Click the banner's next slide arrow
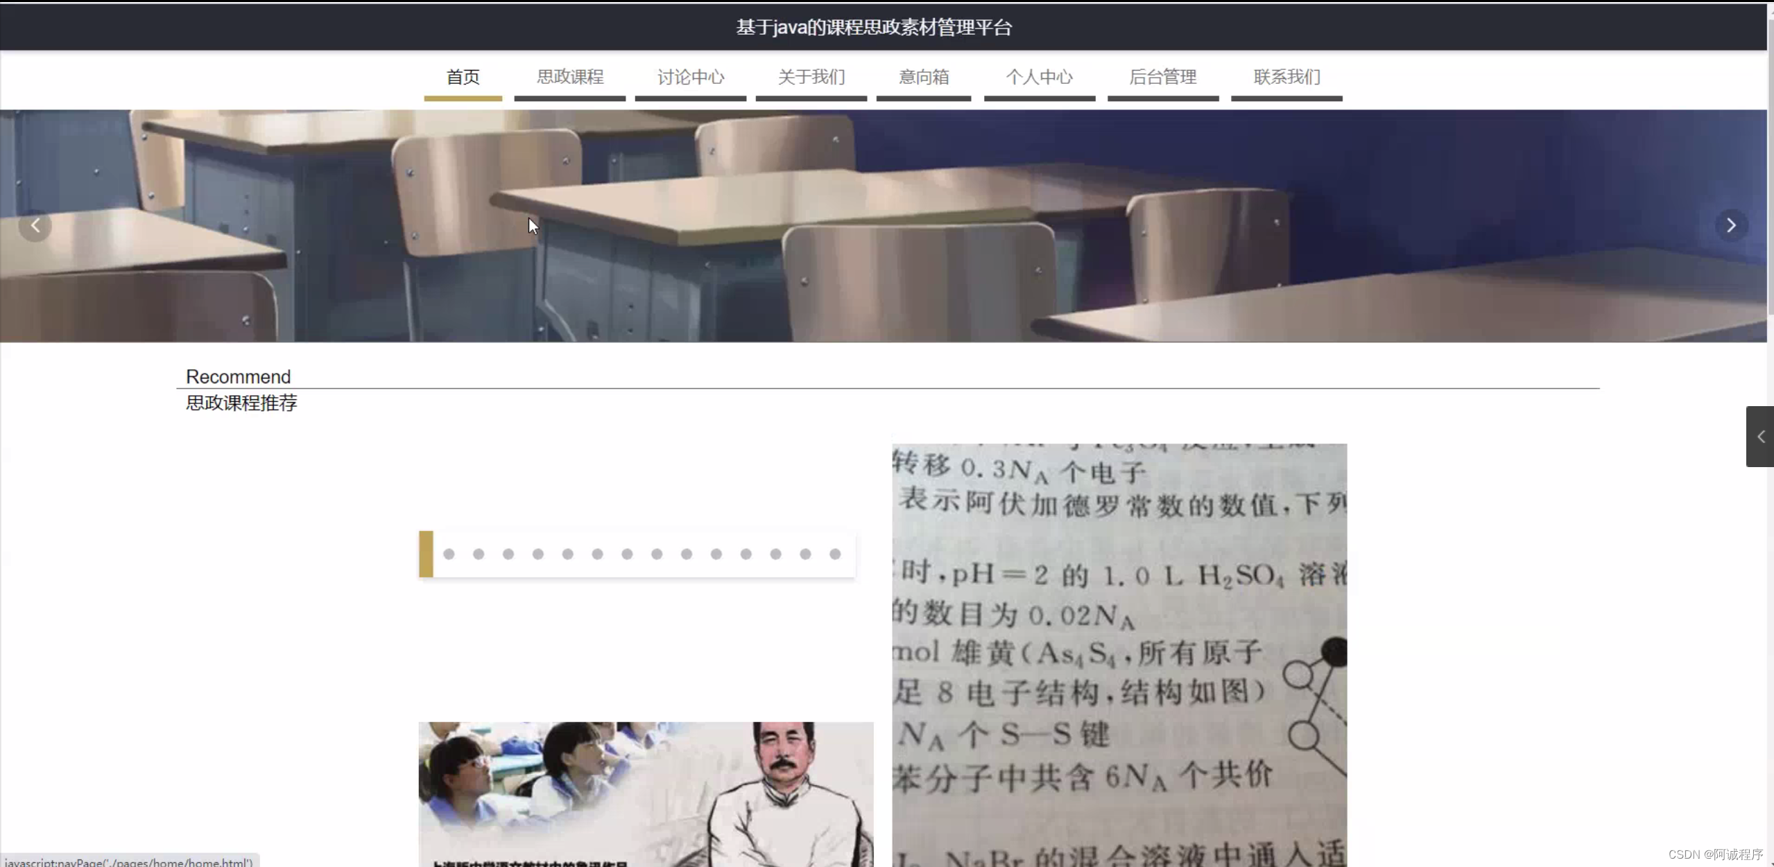This screenshot has width=1774, height=867. click(1731, 225)
